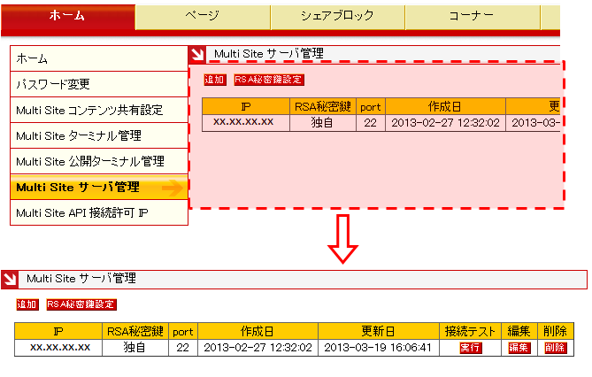Click port value 22 in upper table
This screenshot has width=592, height=377.
click(x=371, y=123)
